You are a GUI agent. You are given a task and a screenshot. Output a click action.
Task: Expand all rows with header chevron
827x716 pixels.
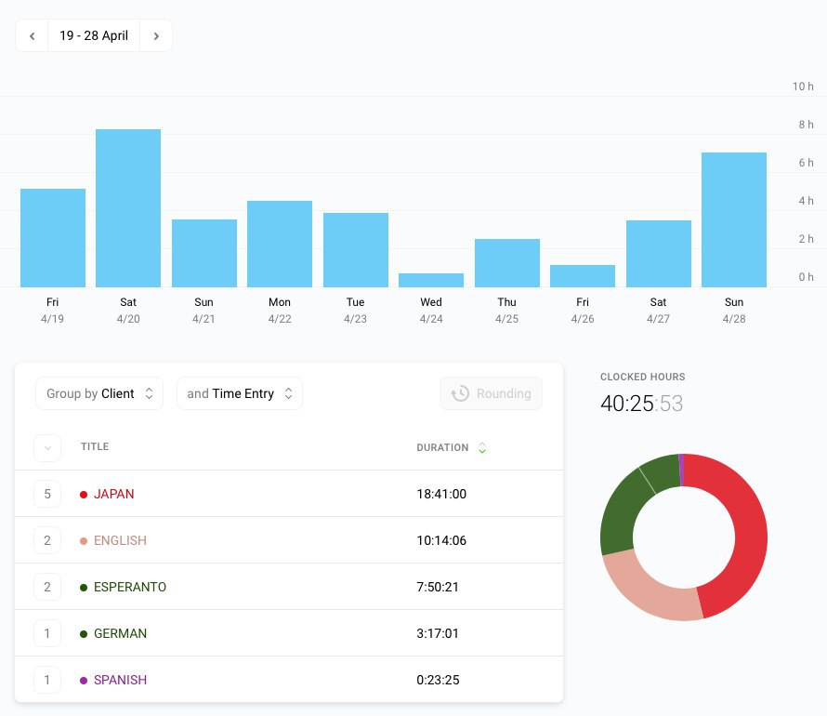click(47, 448)
